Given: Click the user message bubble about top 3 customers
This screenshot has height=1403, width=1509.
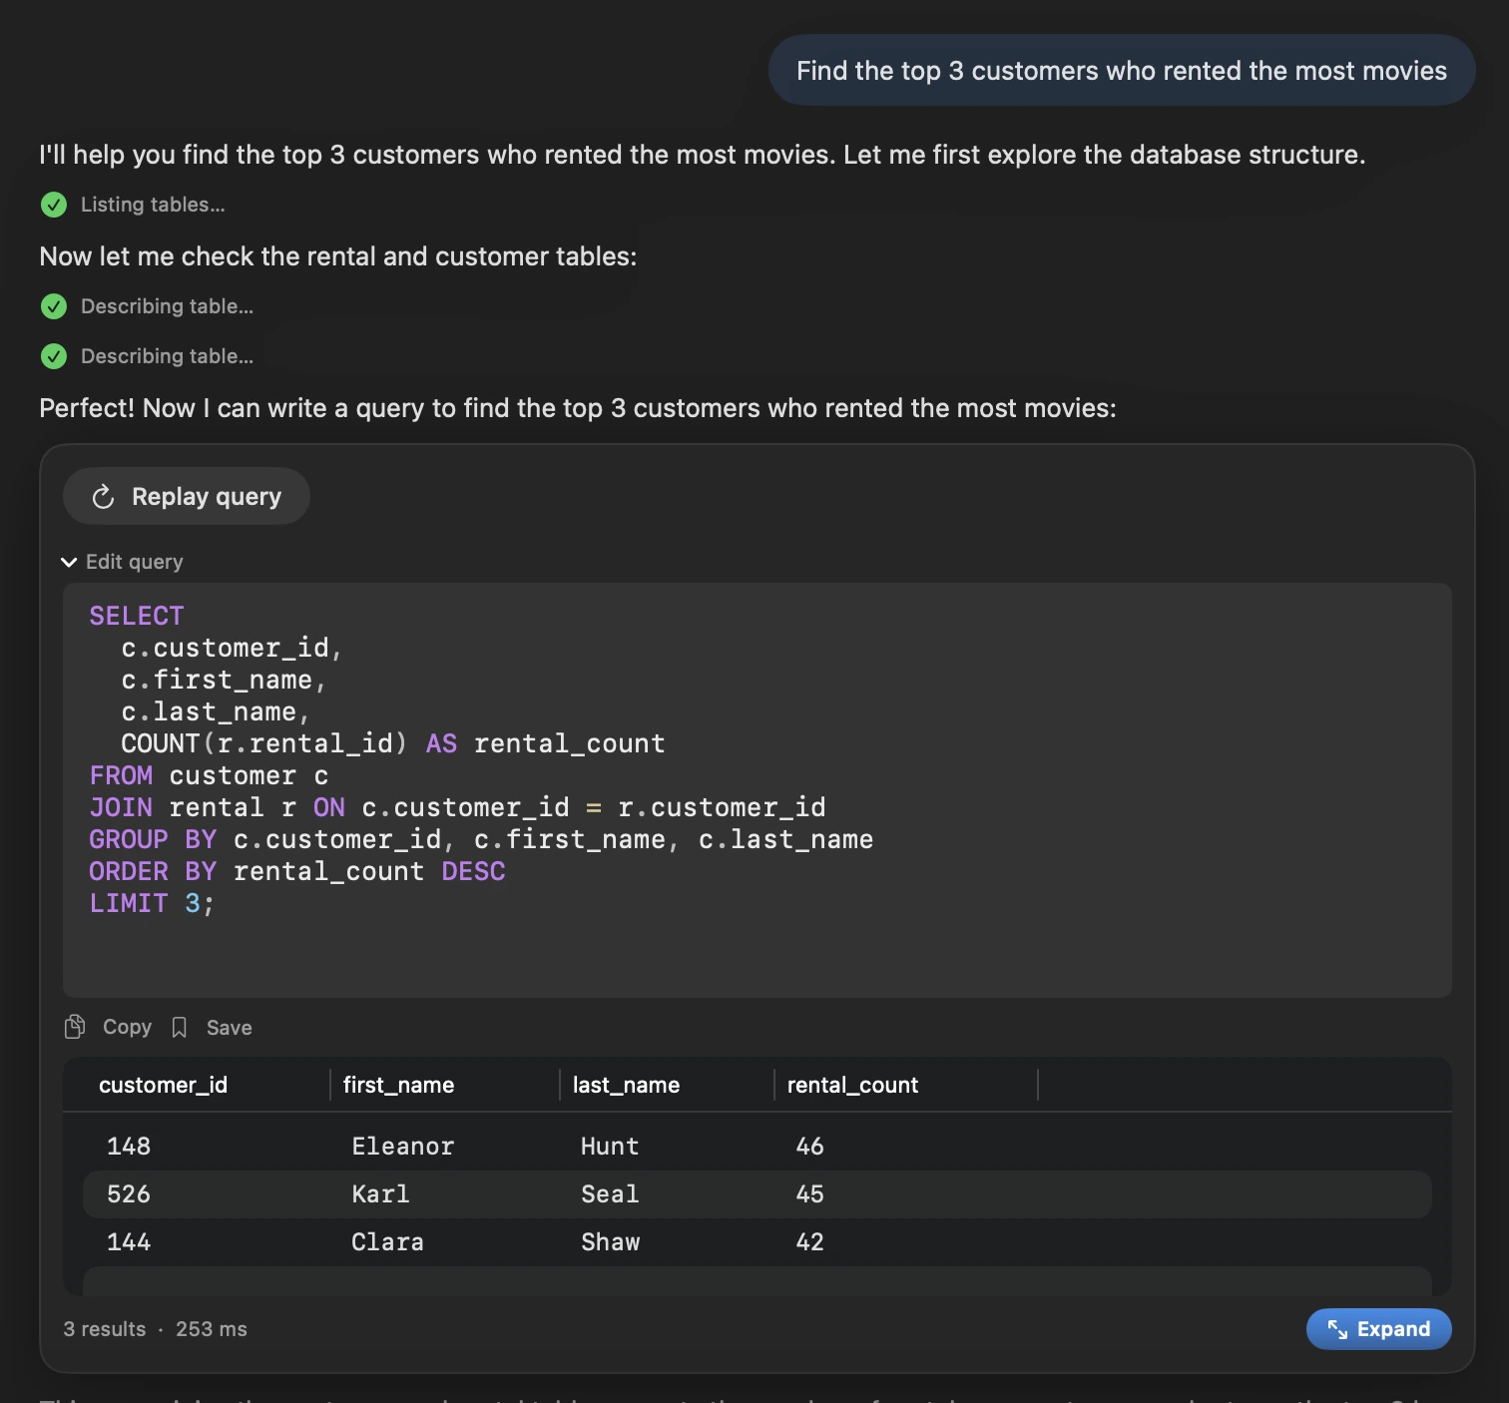Looking at the screenshot, I should [1122, 70].
